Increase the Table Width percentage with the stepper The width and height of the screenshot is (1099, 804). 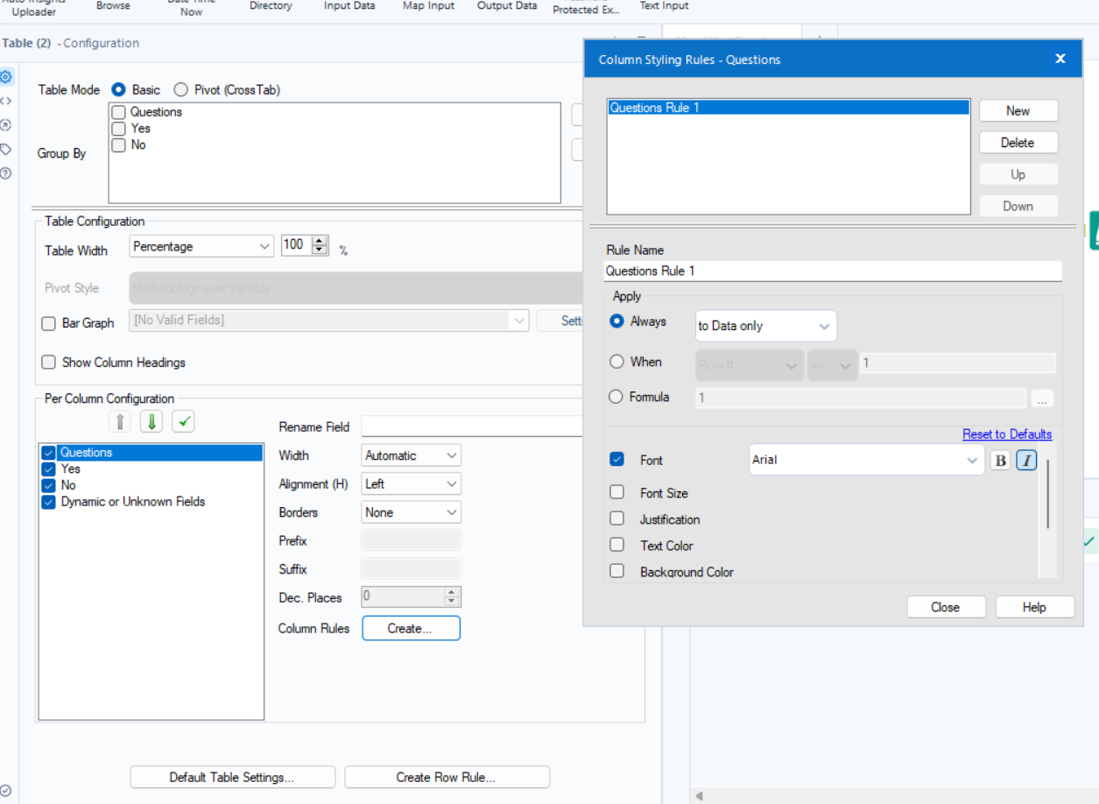pos(321,241)
